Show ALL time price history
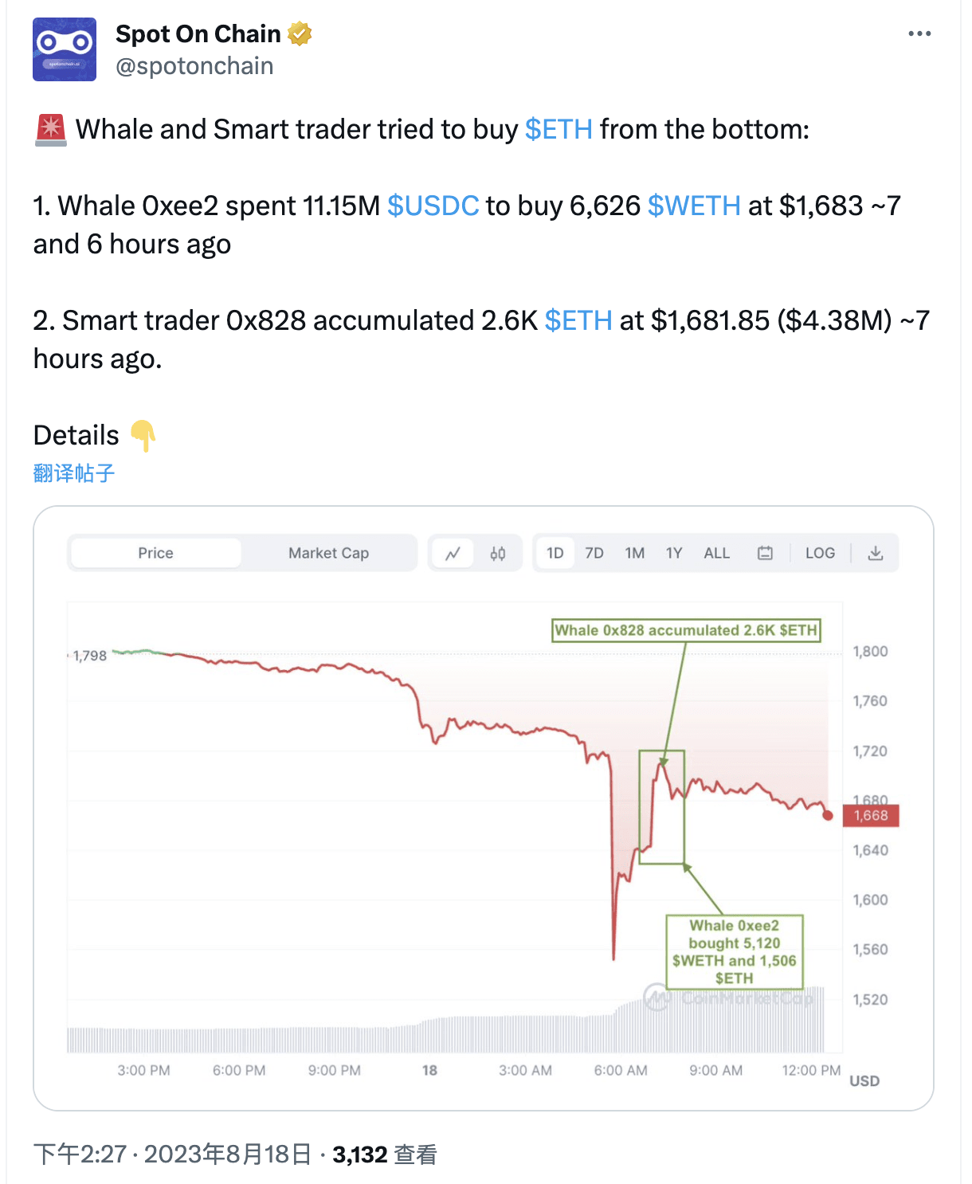Screen dimensions: 972x1184 click(717, 553)
